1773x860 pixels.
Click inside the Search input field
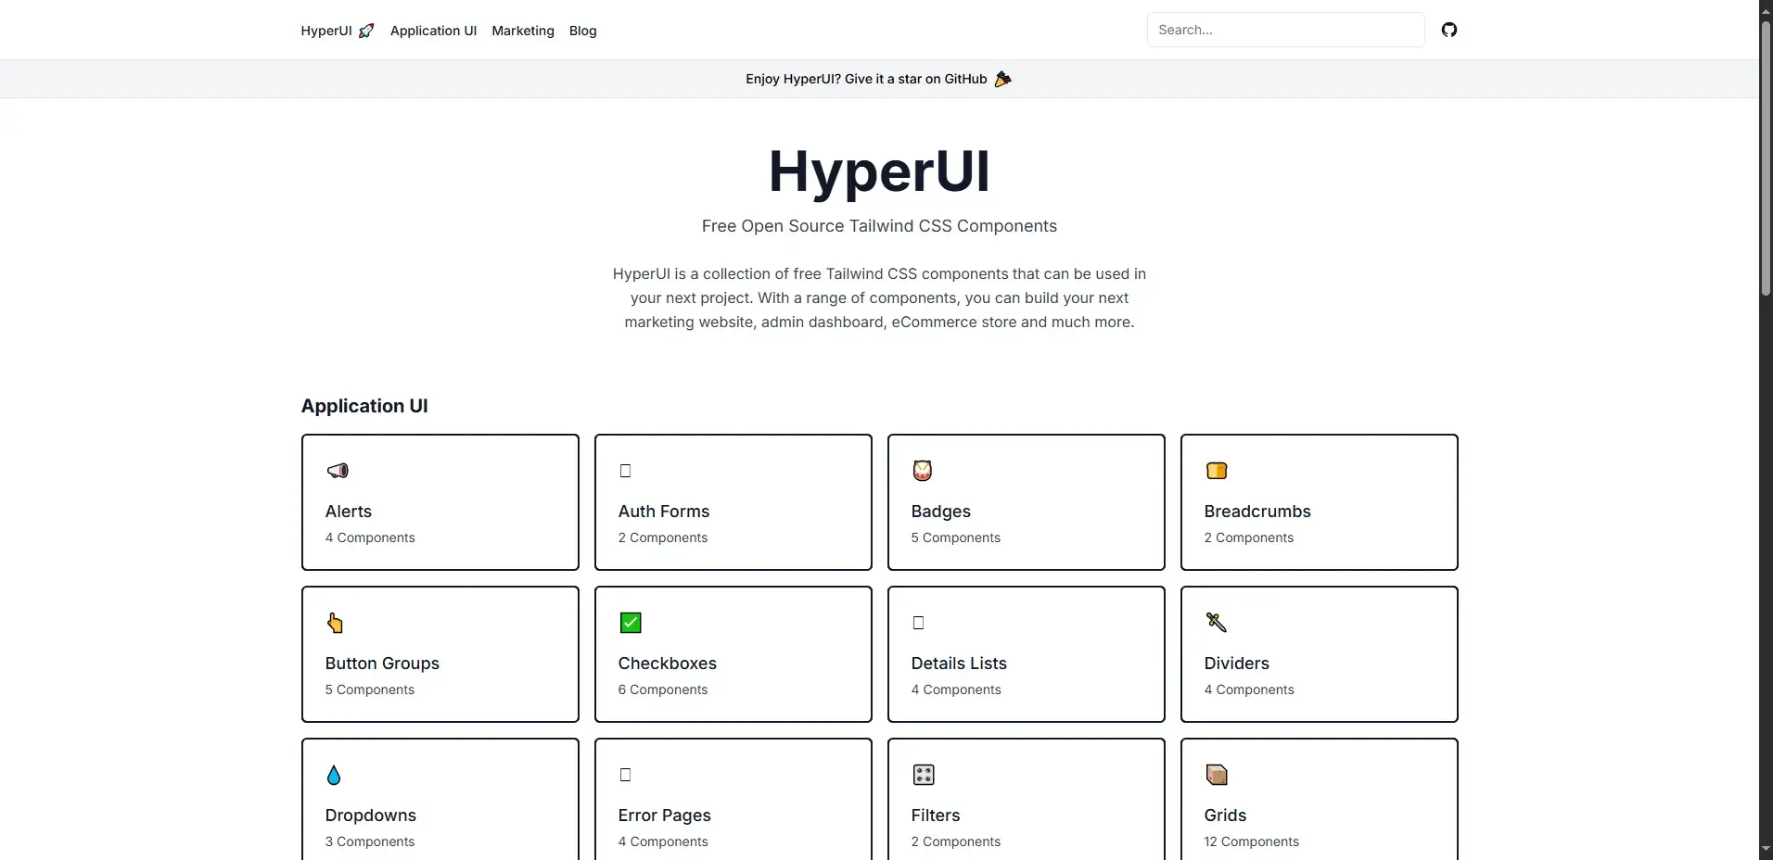pos(1287,29)
